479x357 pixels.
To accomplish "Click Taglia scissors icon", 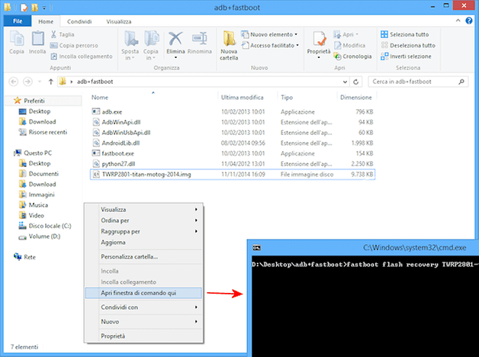I will click(53, 34).
